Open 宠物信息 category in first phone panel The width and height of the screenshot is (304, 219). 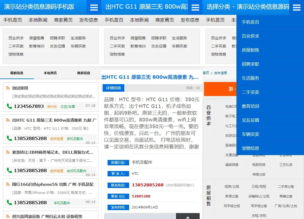(x=16, y=54)
